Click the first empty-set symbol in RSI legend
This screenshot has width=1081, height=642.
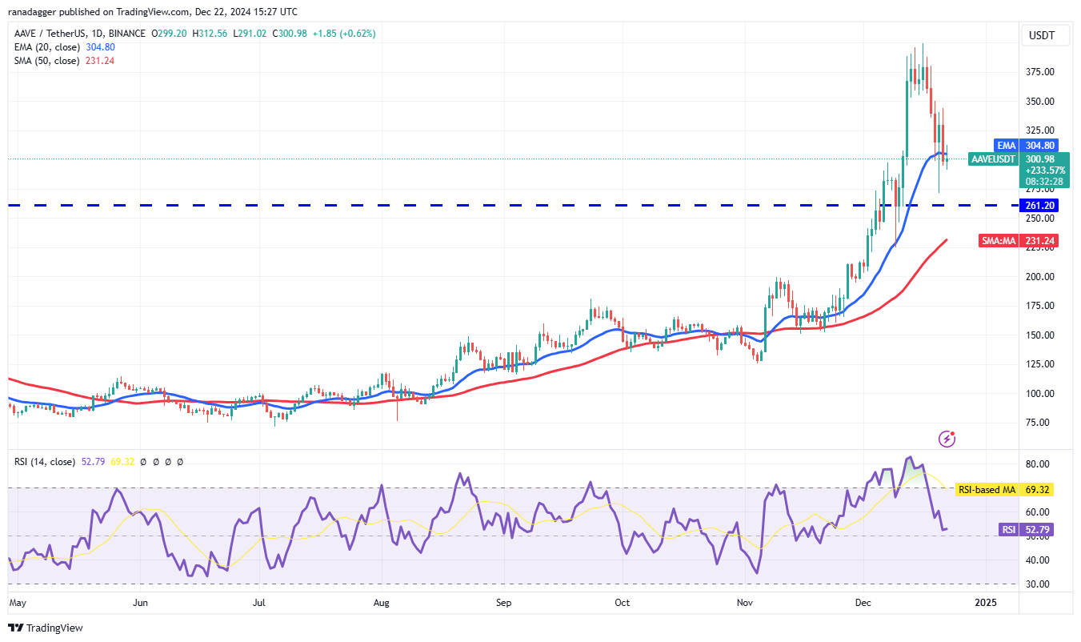point(143,462)
